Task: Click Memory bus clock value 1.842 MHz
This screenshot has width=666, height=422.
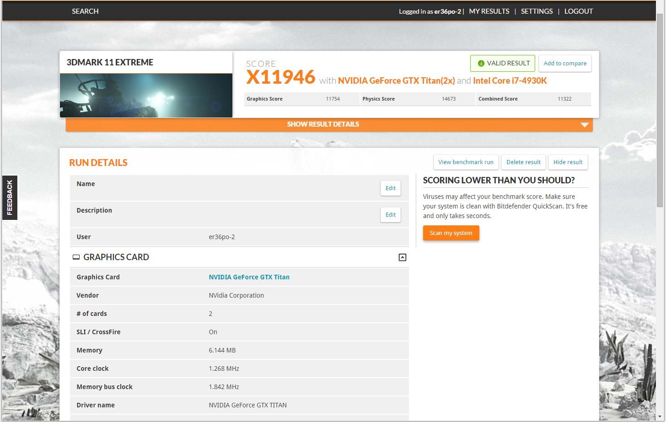Action: tap(224, 387)
